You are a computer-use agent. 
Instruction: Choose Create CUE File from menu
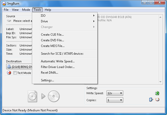pyautogui.click(x=68, y=35)
